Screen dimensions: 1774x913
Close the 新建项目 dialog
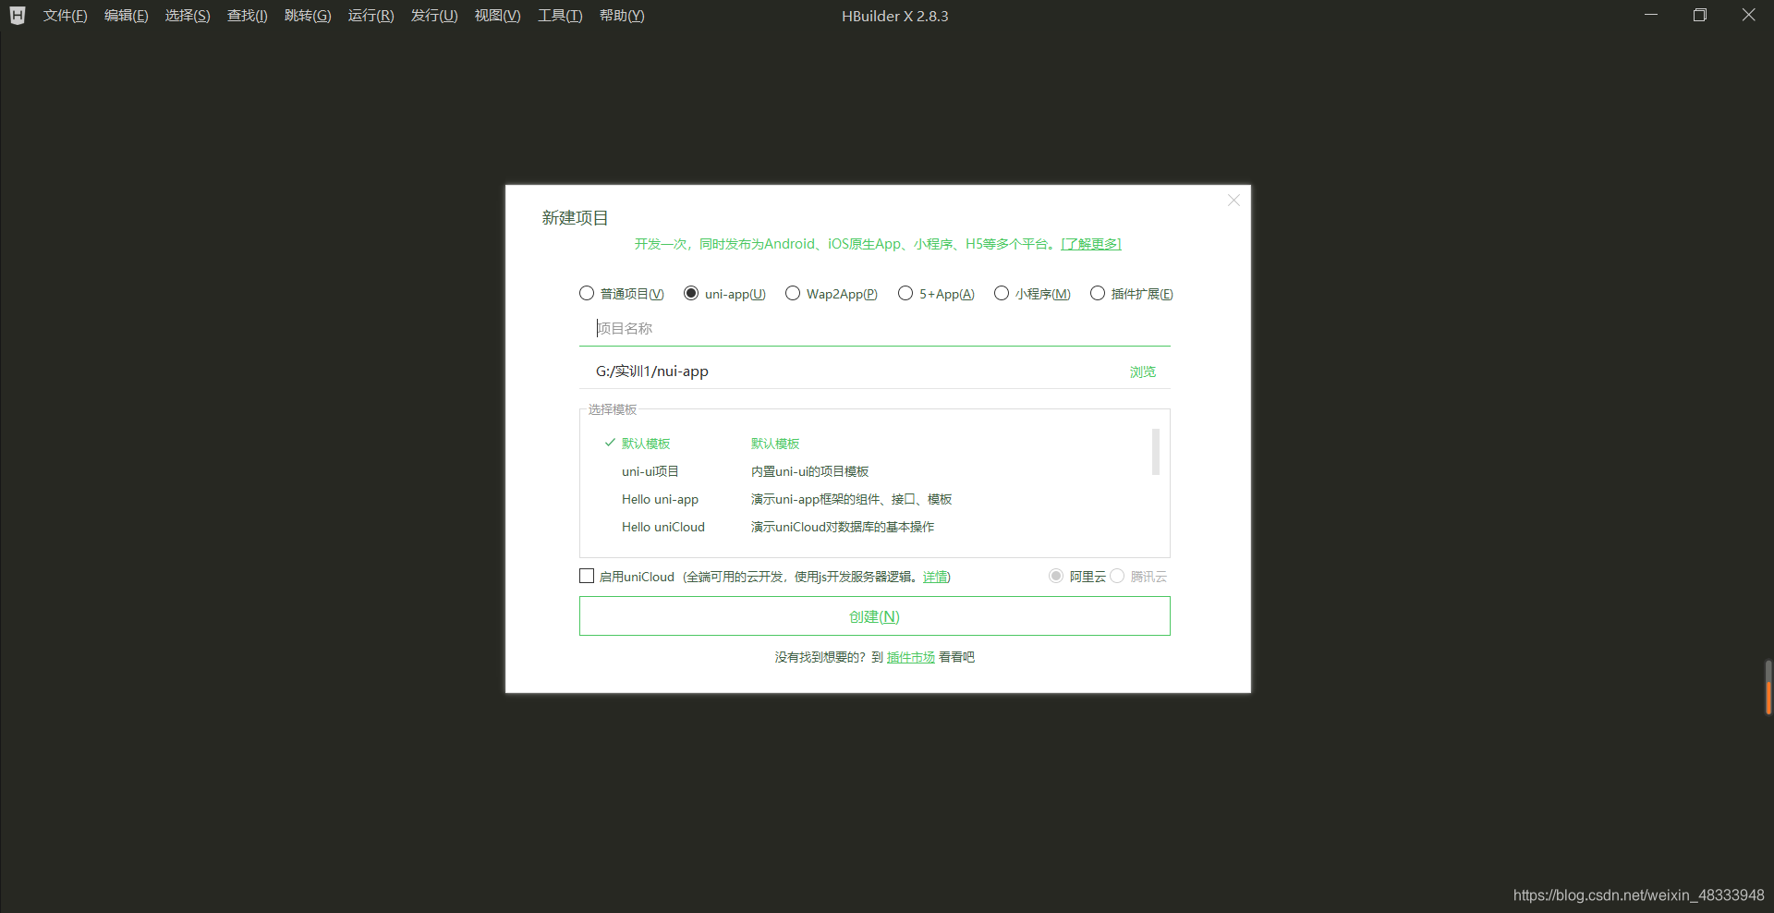pyautogui.click(x=1233, y=201)
